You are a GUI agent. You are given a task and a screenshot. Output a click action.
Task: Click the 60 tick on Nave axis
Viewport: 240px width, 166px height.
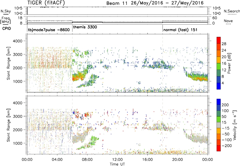[214, 18]
